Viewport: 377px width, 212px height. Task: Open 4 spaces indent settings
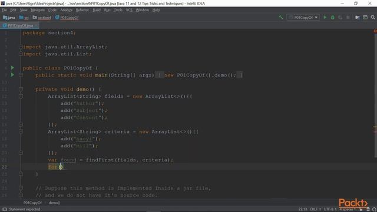click(x=347, y=210)
